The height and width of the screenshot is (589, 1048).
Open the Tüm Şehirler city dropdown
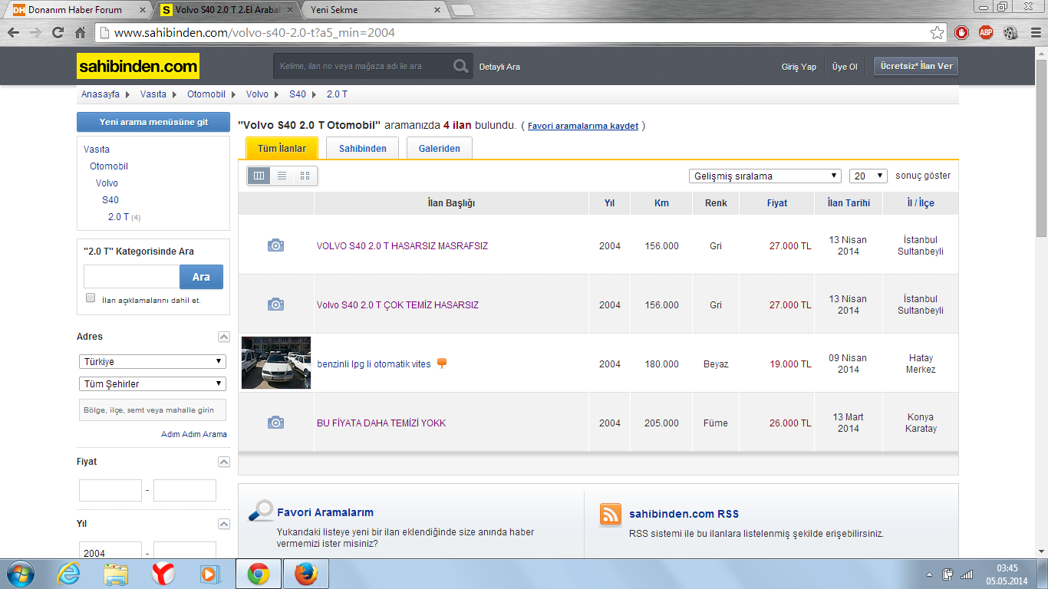click(x=153, y=383)
